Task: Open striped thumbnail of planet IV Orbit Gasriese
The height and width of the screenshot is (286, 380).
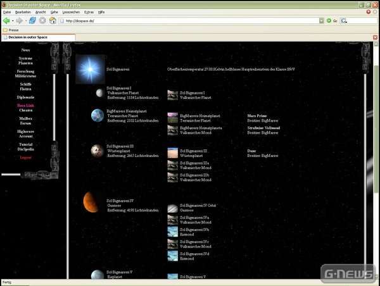Action: [x=172, y=208]
